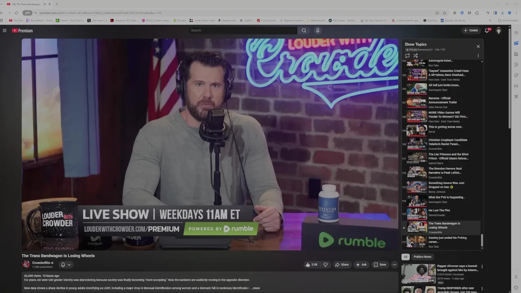Screen dimensions: 521x293
Task: Open 'Trump RESPONDS after new ayatollah' video
Action: [x=440, y=290]
